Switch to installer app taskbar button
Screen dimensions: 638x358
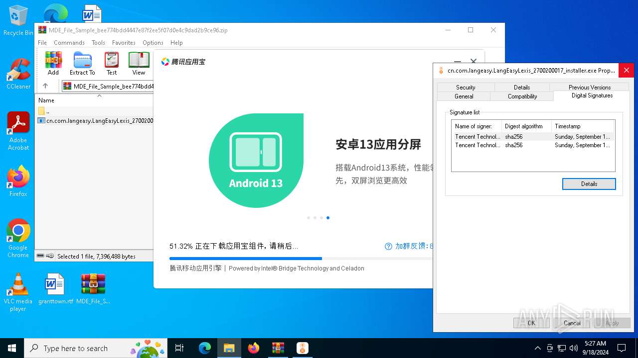(x=302, y=348)
